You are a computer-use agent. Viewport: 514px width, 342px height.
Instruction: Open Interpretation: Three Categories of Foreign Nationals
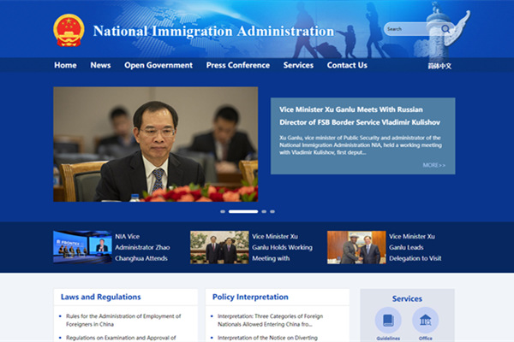point(270,320)
